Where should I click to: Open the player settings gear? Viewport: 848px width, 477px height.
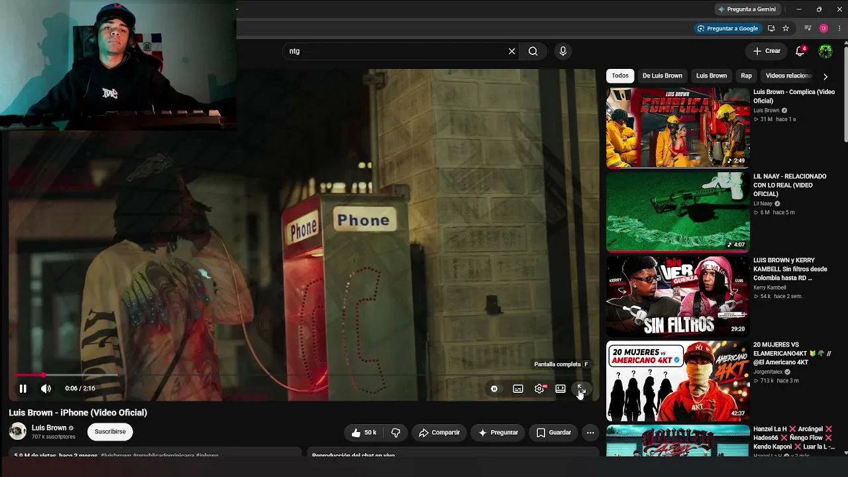click(539, 389)
